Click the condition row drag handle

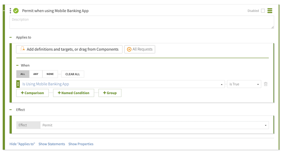[18, 84]
